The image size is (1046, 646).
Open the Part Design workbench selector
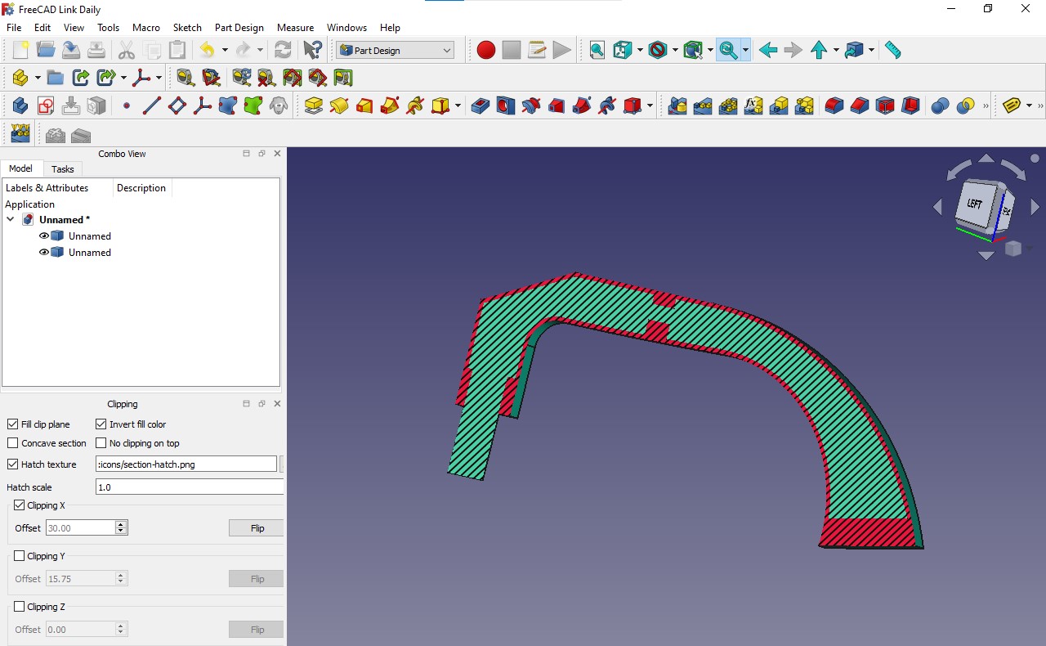click(x=395, y=50)
